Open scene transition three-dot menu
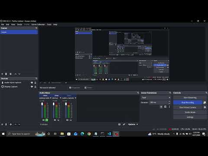Image resolution: width=208 pixels, height=156 pixels. pos(169,107)
